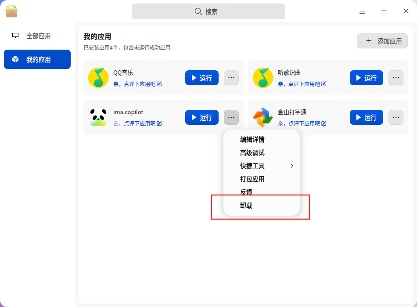The image size is (417, 307).
Task: Open the review link under 听歌识曲
Action: coord(302,84)
